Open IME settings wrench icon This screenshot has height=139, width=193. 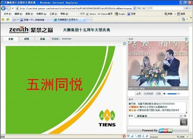point(147,136)
